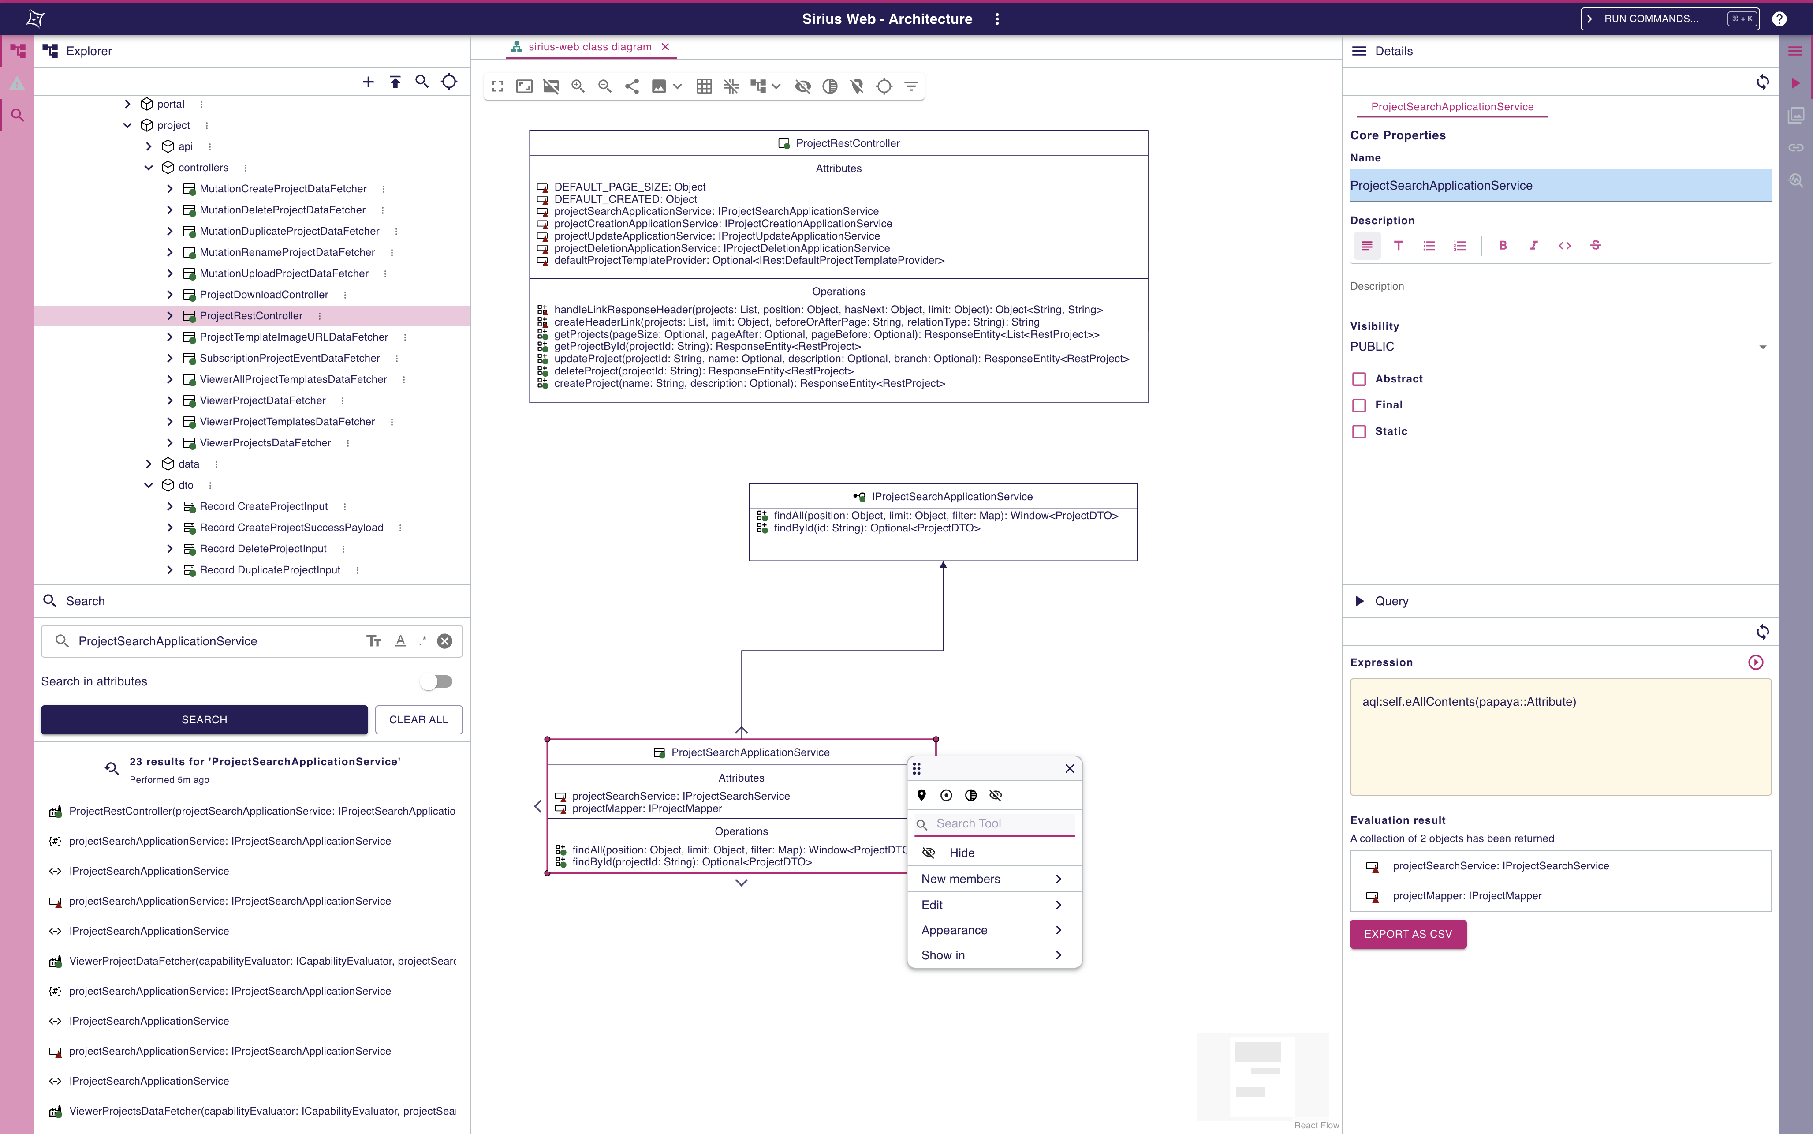This screenshot has height=1134, width=1813.
Task: Click the diagram filter icon
Action: (910, 86)
